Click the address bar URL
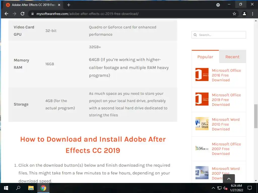 (87, 14)
